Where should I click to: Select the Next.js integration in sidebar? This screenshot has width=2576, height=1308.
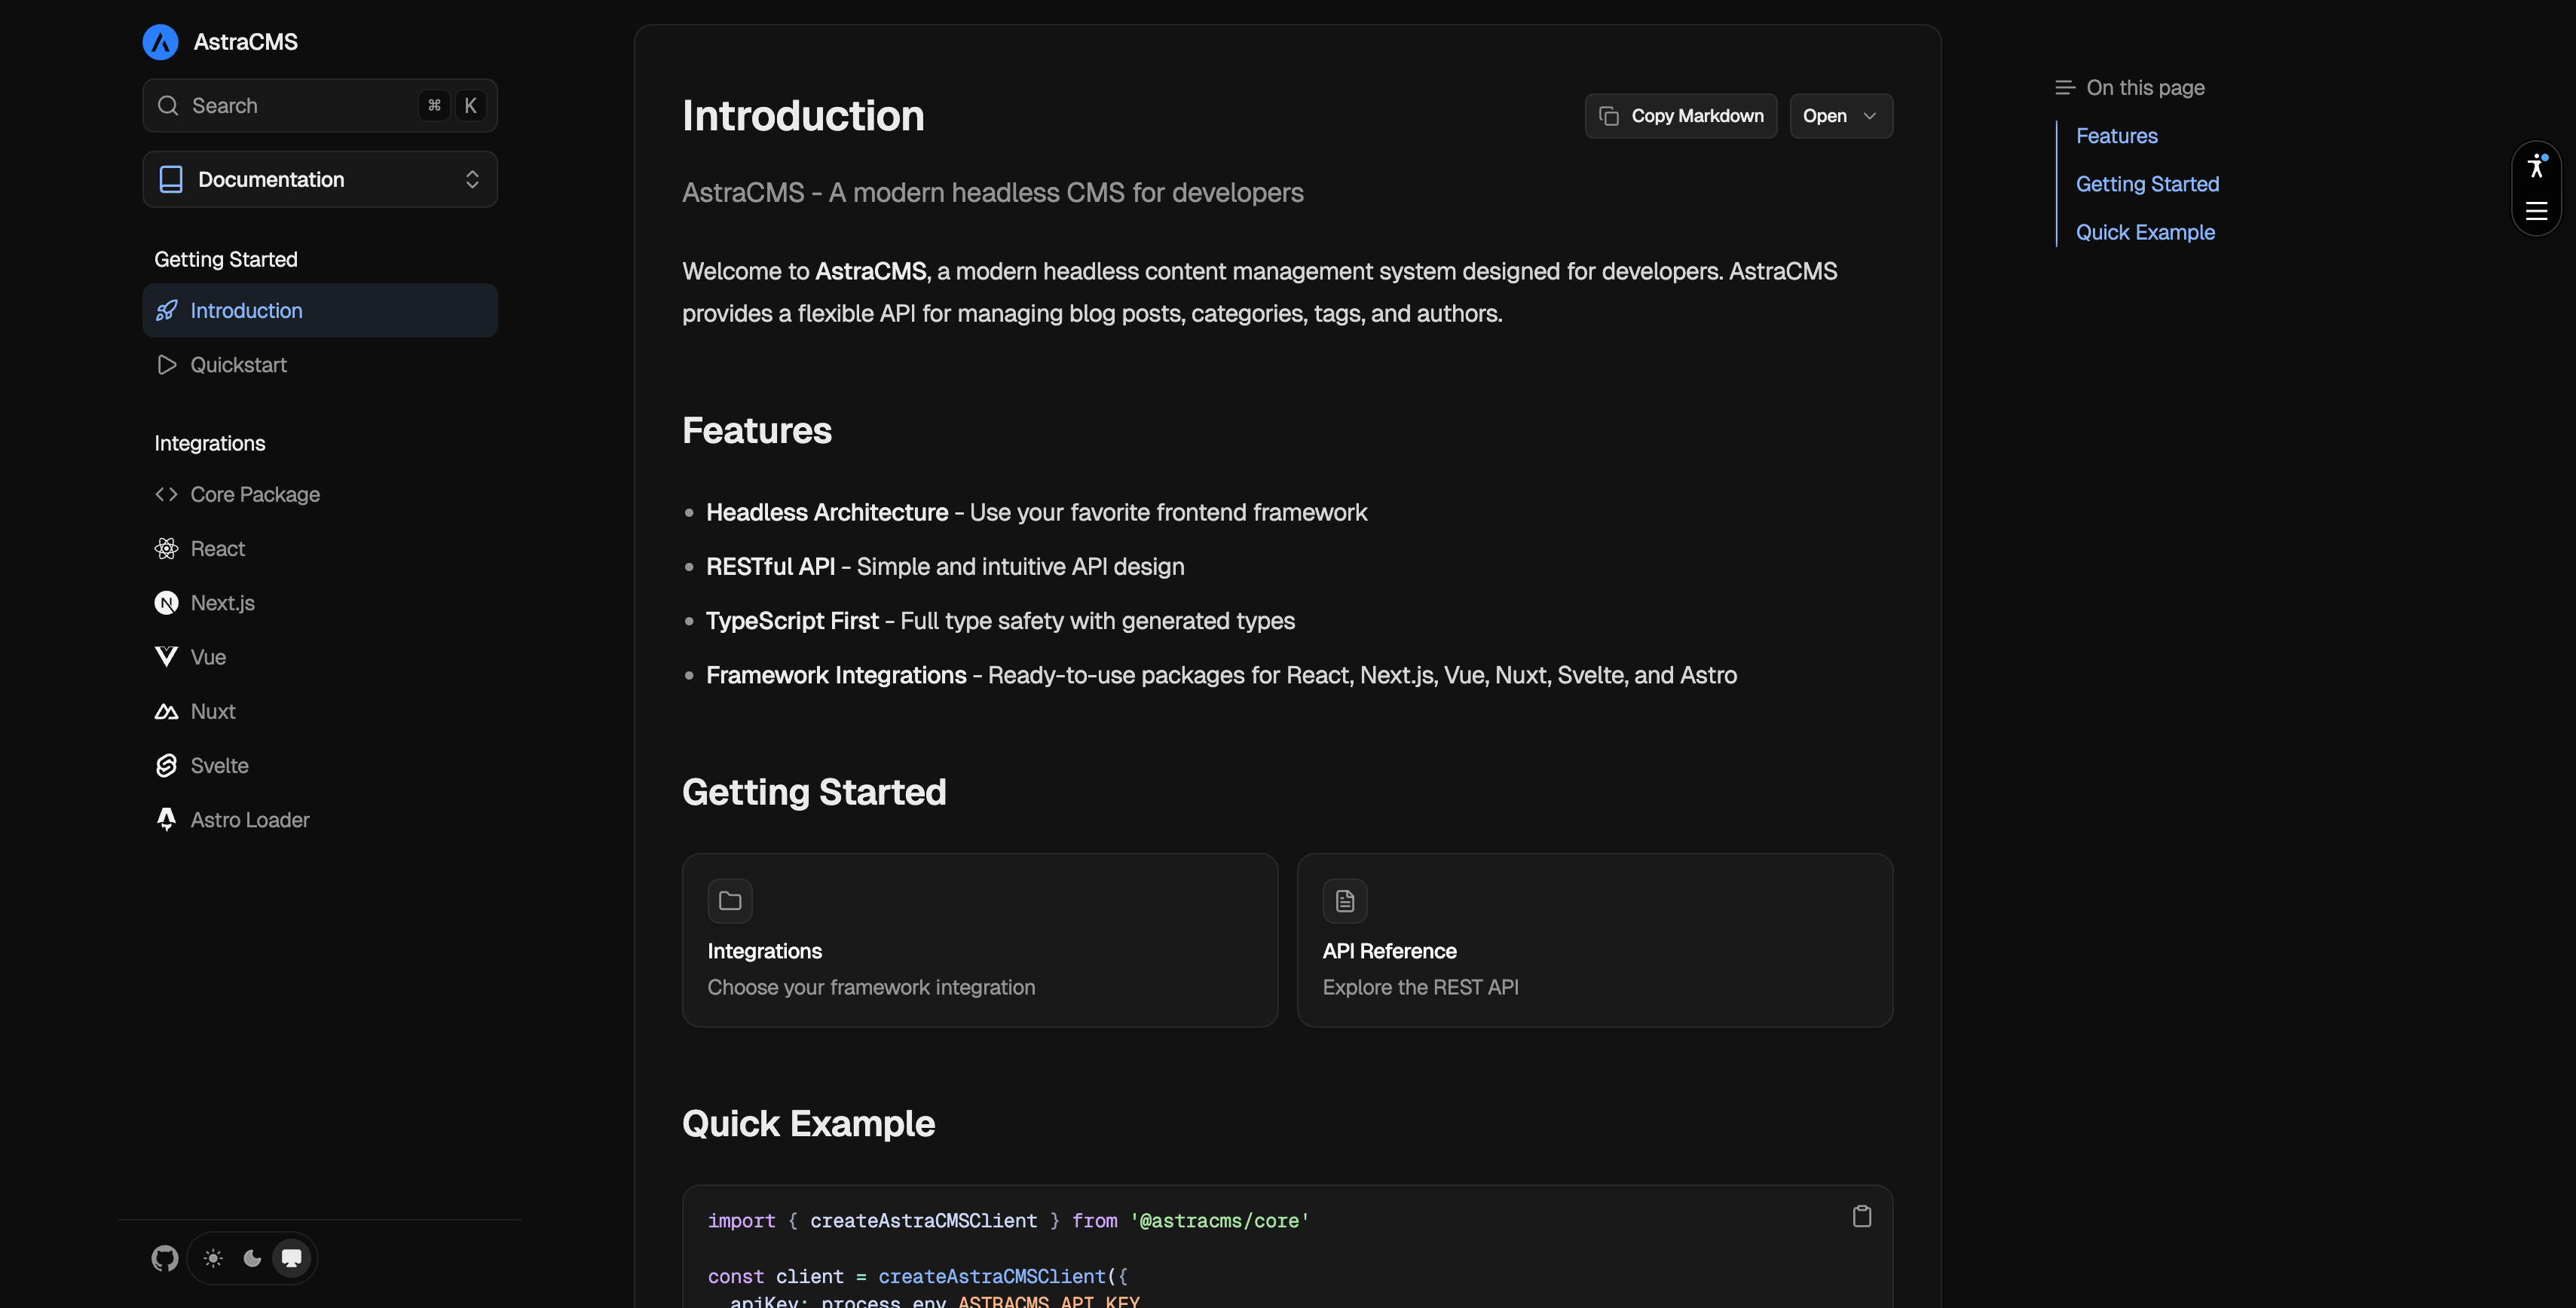[222, 602]
